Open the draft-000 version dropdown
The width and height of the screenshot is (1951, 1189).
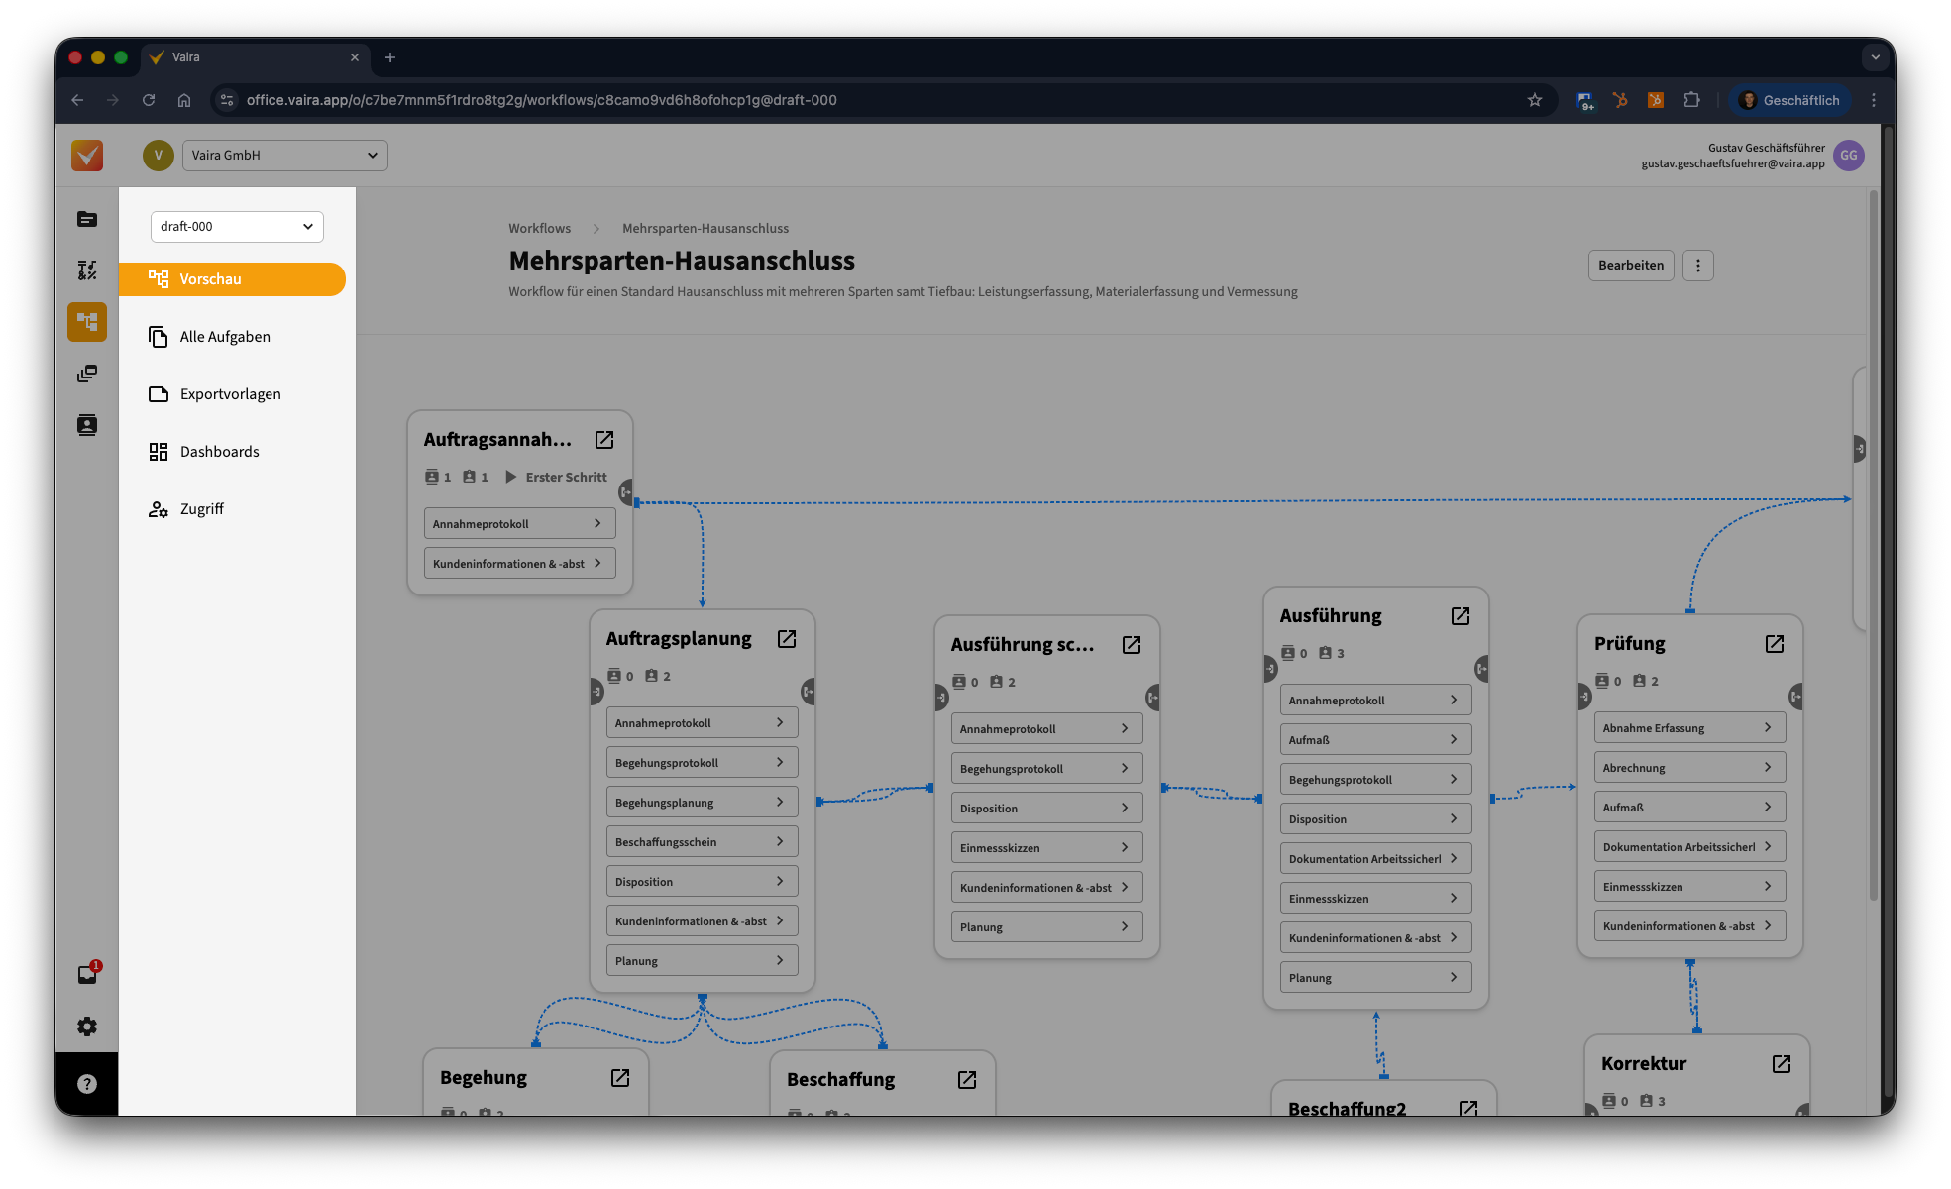(237, 227)
